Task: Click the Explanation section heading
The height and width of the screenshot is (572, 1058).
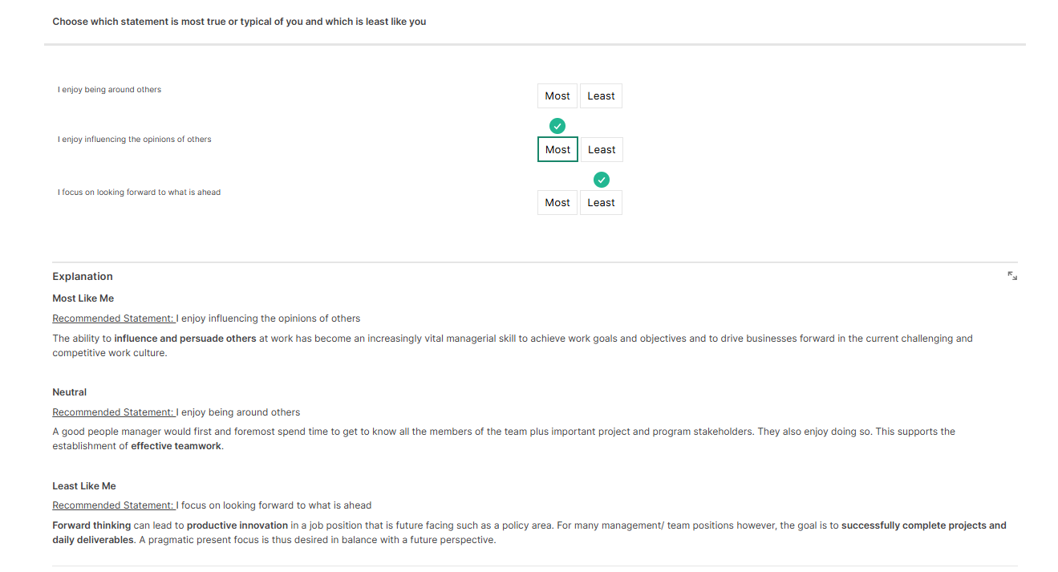Action: coord(83,277)
